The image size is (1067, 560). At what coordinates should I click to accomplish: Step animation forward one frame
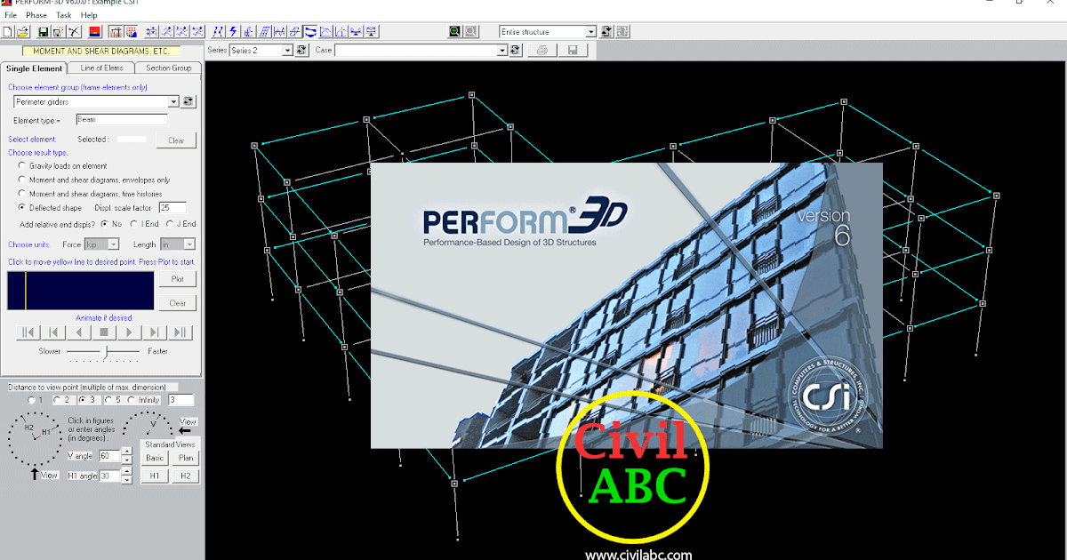click(154, 332)
